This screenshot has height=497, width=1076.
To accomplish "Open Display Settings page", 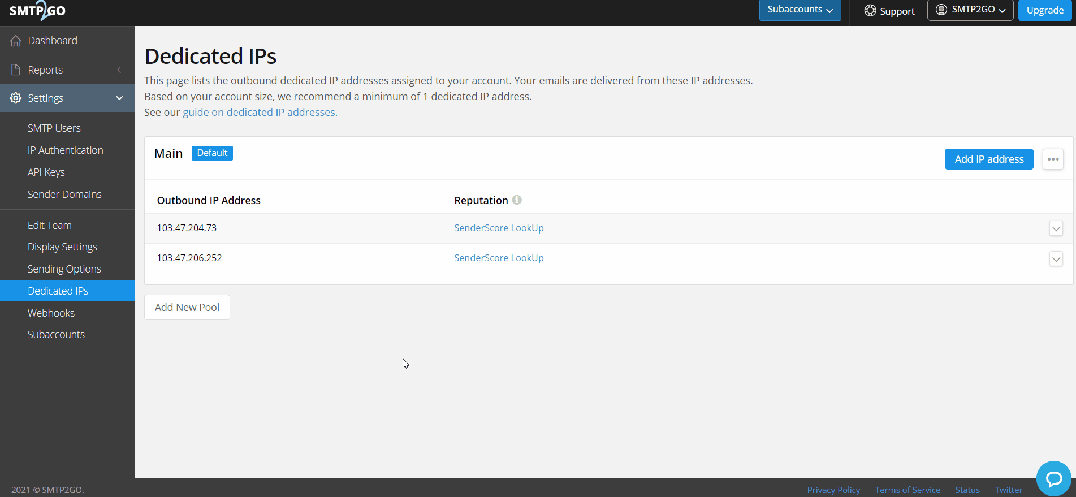I will [x=62, y=247].
